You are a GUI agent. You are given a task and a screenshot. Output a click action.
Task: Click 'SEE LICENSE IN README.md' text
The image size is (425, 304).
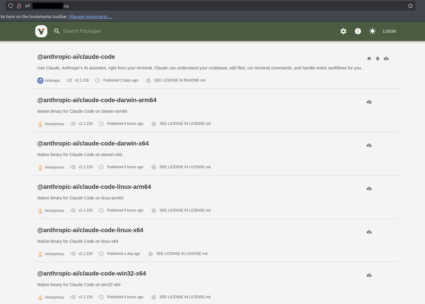point(180,80)
